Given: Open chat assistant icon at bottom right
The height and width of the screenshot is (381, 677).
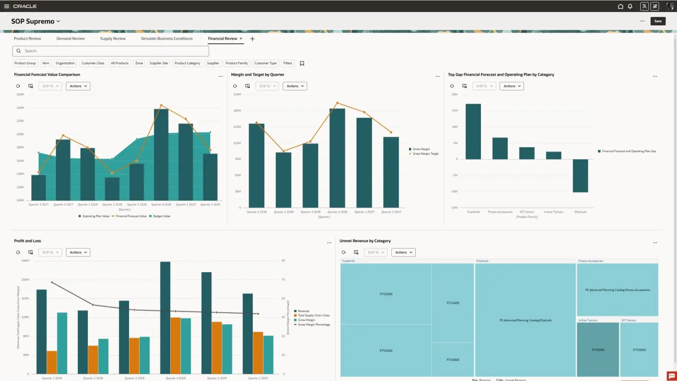Looking at the screenshot, I should tap(671, 376).
